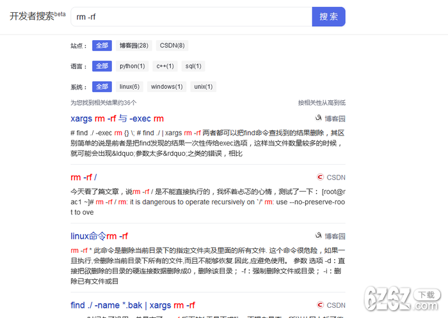This screenshot has height=318, width=448.
Task: Click the snippet starting 今天看了篇文章
Action: click(x=208, y=202)
